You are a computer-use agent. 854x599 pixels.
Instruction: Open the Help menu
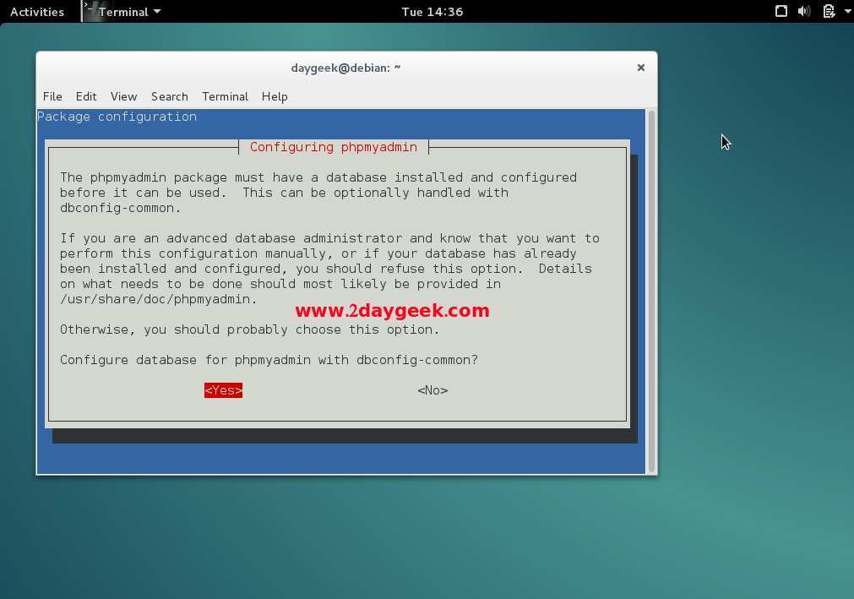point(275,96)
